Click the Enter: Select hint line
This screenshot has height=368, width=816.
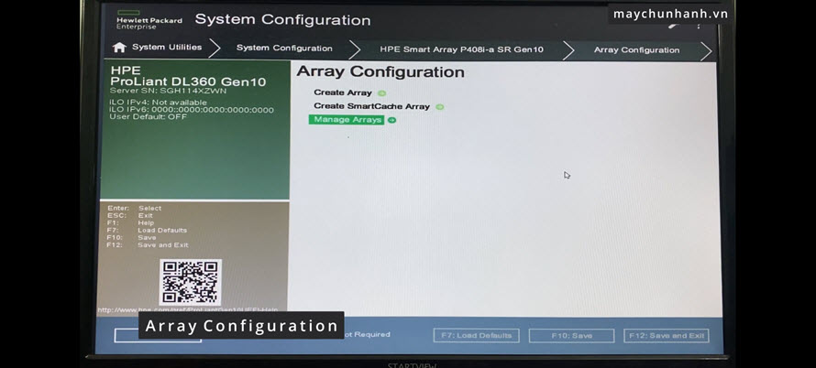point(134,209)
